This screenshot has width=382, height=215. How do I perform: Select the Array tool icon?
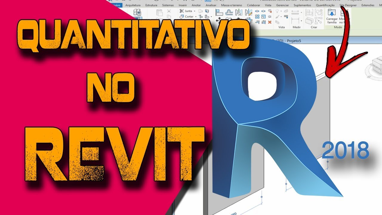pos(257,17)
